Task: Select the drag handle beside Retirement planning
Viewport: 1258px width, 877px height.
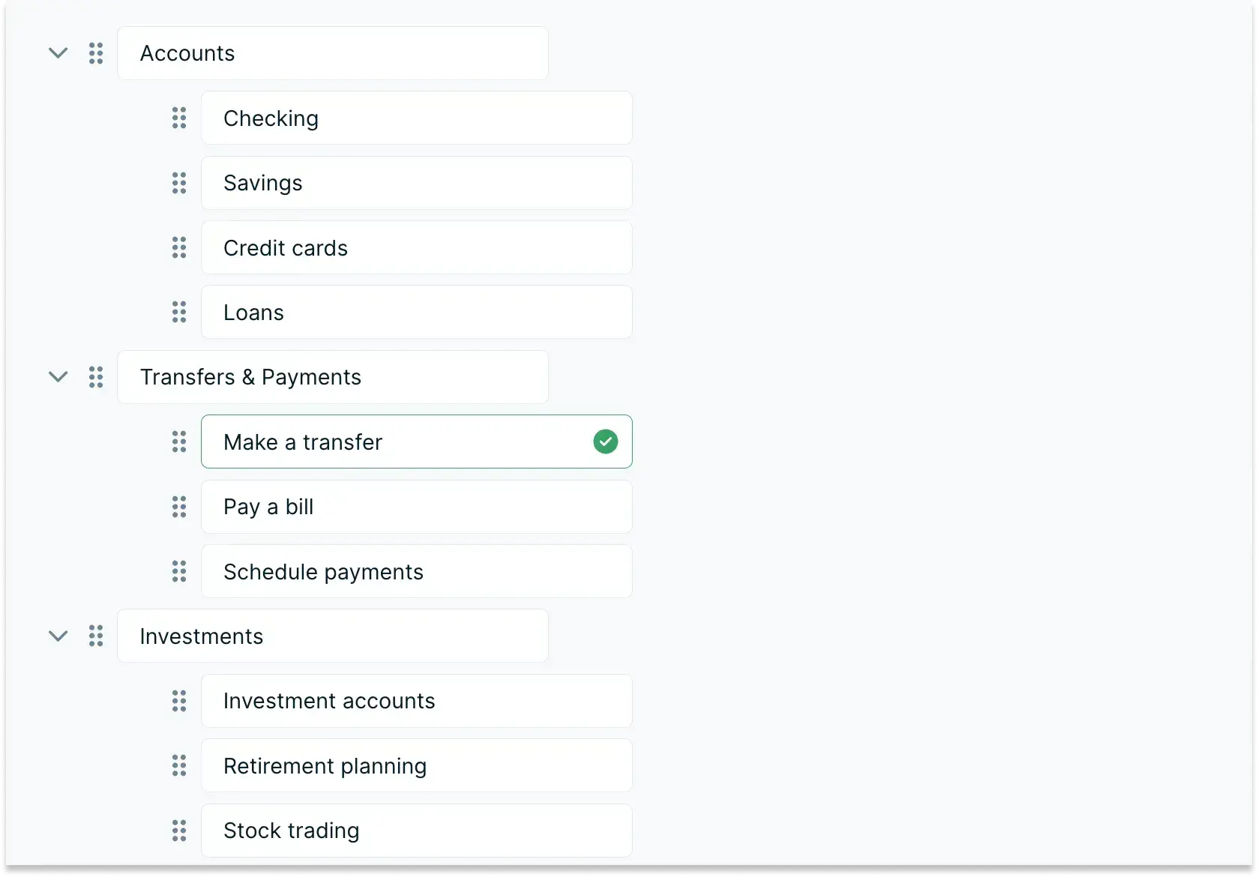Action: point(179,765)
